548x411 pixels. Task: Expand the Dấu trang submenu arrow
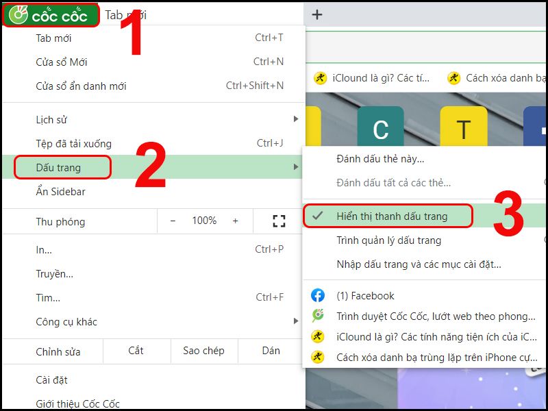pos(296,166)
